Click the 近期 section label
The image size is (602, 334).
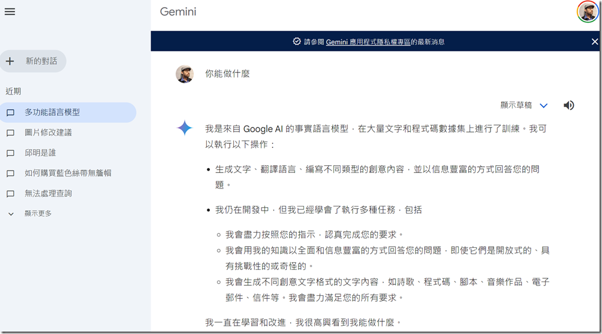(x=13, y=91)
